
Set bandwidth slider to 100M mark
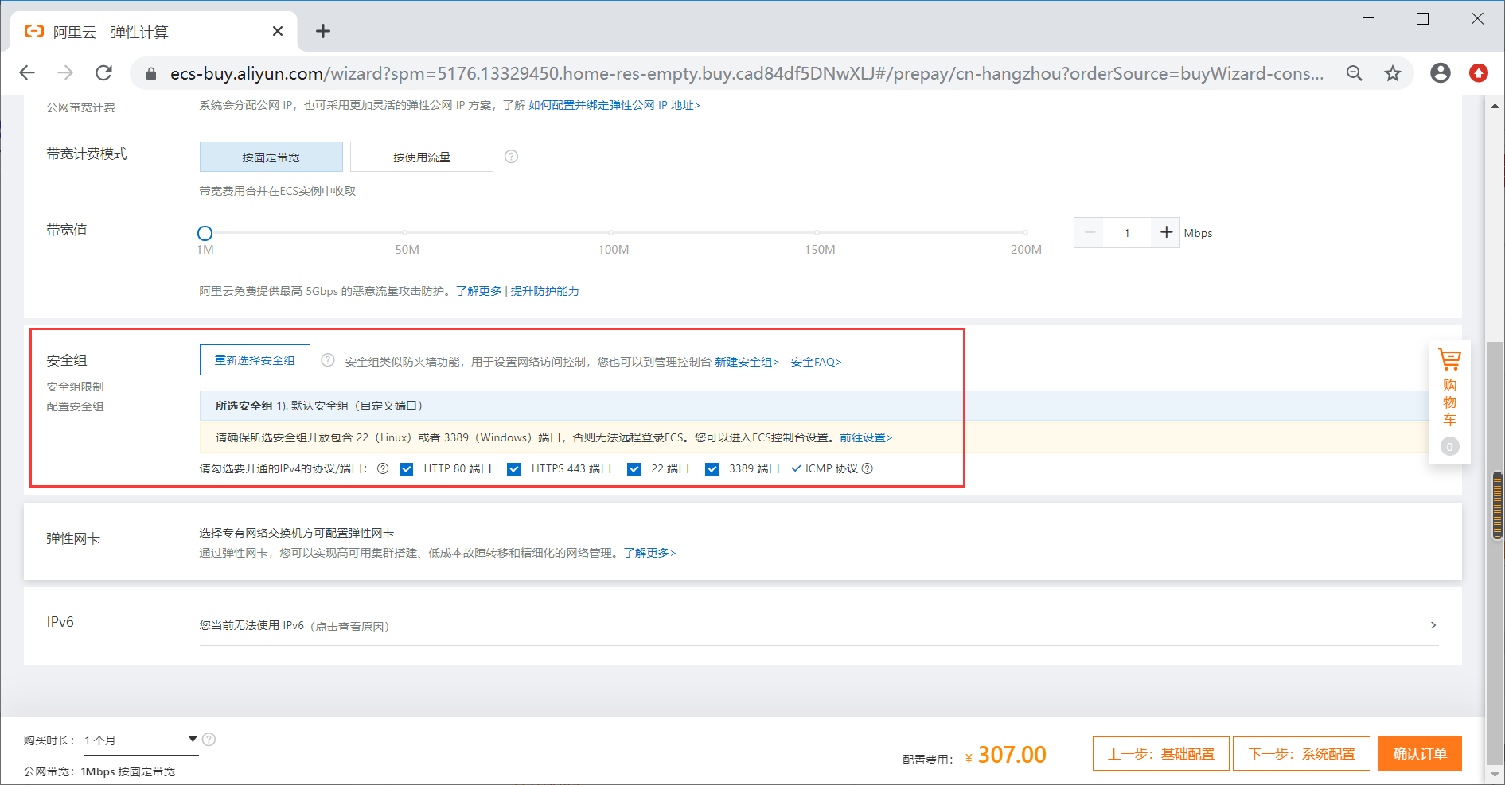click(x=611, y=233)
